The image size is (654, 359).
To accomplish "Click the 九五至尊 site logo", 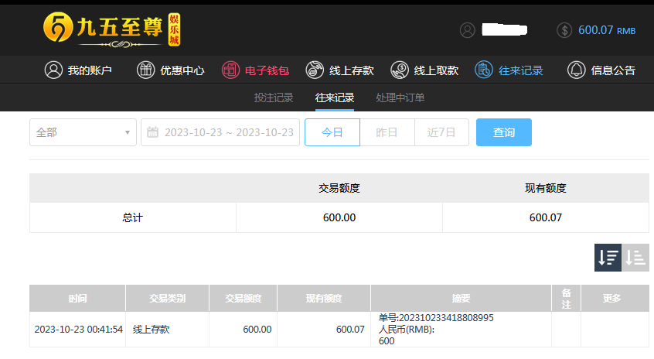I will coord(112,29).
